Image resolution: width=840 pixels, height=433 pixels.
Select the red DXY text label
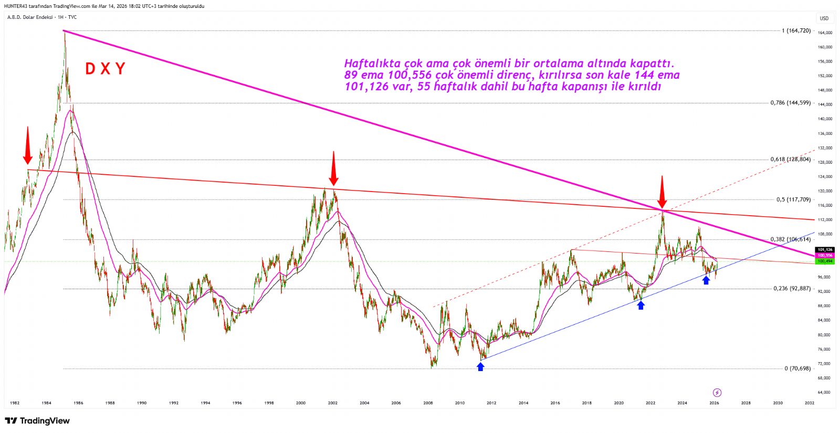point(105,69)
